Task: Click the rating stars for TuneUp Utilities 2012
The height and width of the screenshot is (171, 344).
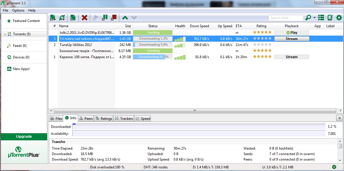Action: (262, 45)
